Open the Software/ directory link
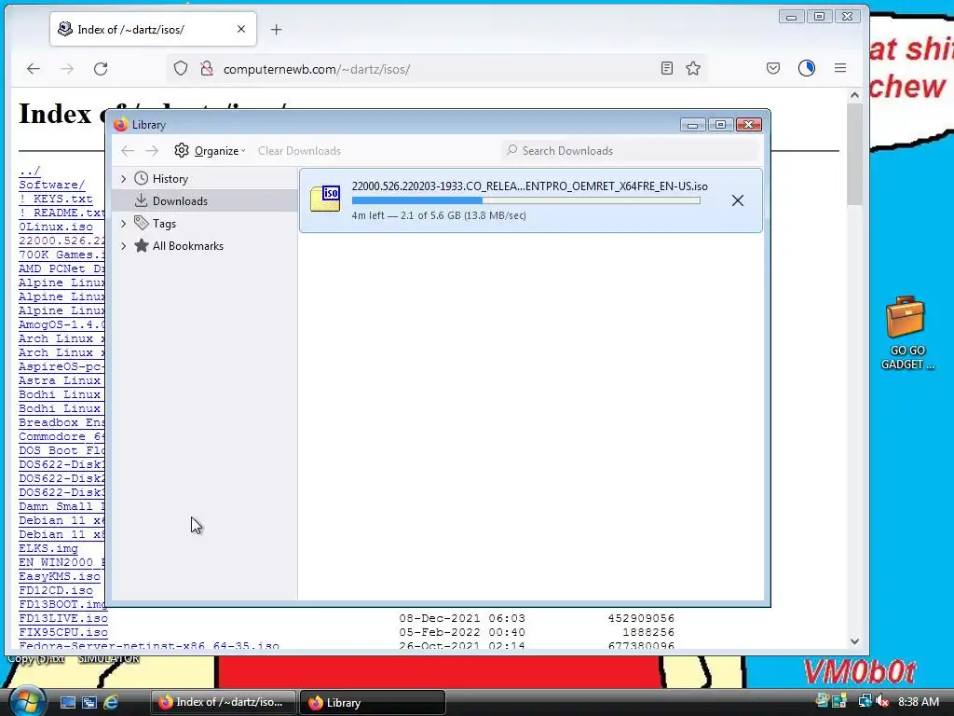 52,185
